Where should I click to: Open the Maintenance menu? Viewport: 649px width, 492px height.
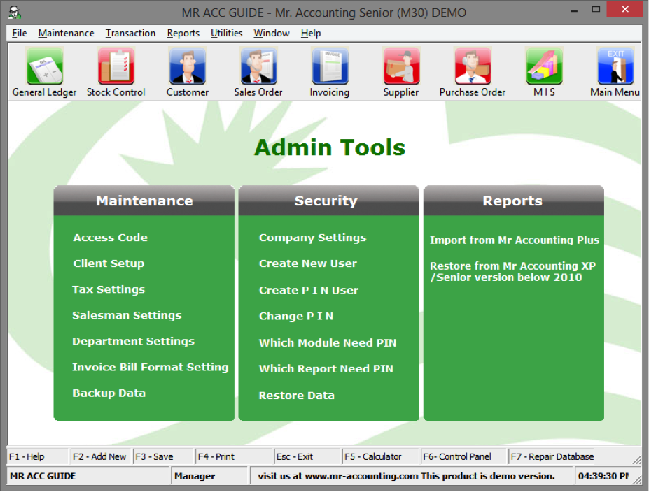[x=67, y=33]
